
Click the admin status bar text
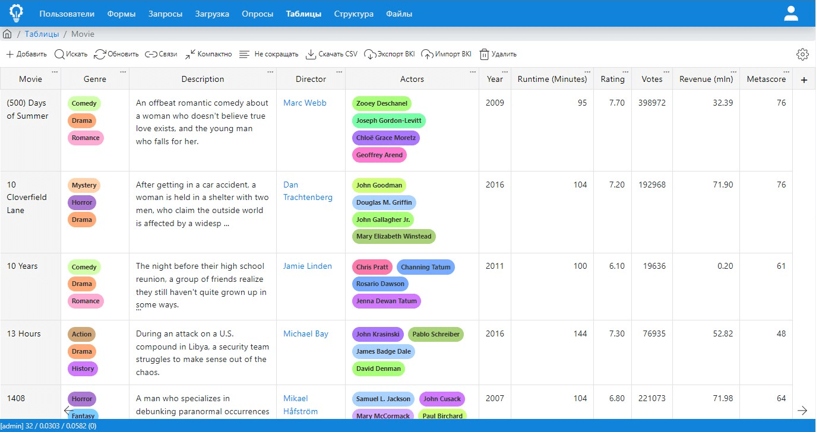point(49,426)
